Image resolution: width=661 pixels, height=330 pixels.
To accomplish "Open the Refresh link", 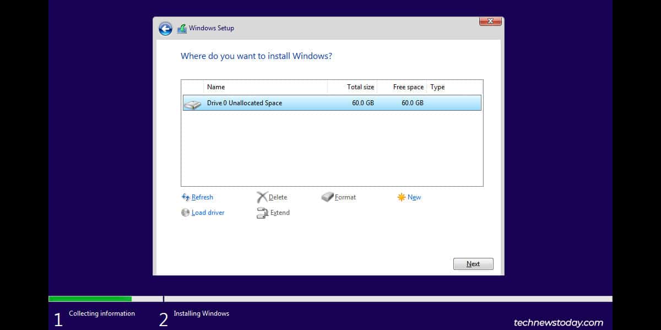I will (203, 197).
